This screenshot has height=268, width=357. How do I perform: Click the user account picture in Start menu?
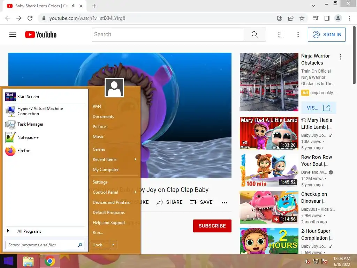(114, 88)
